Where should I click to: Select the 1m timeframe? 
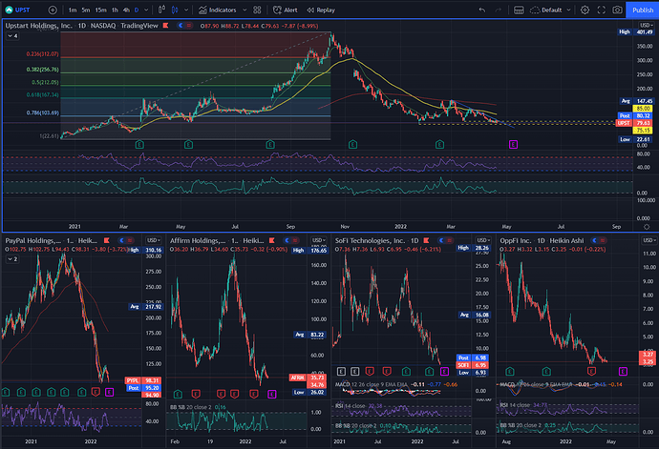coord(73,10)
